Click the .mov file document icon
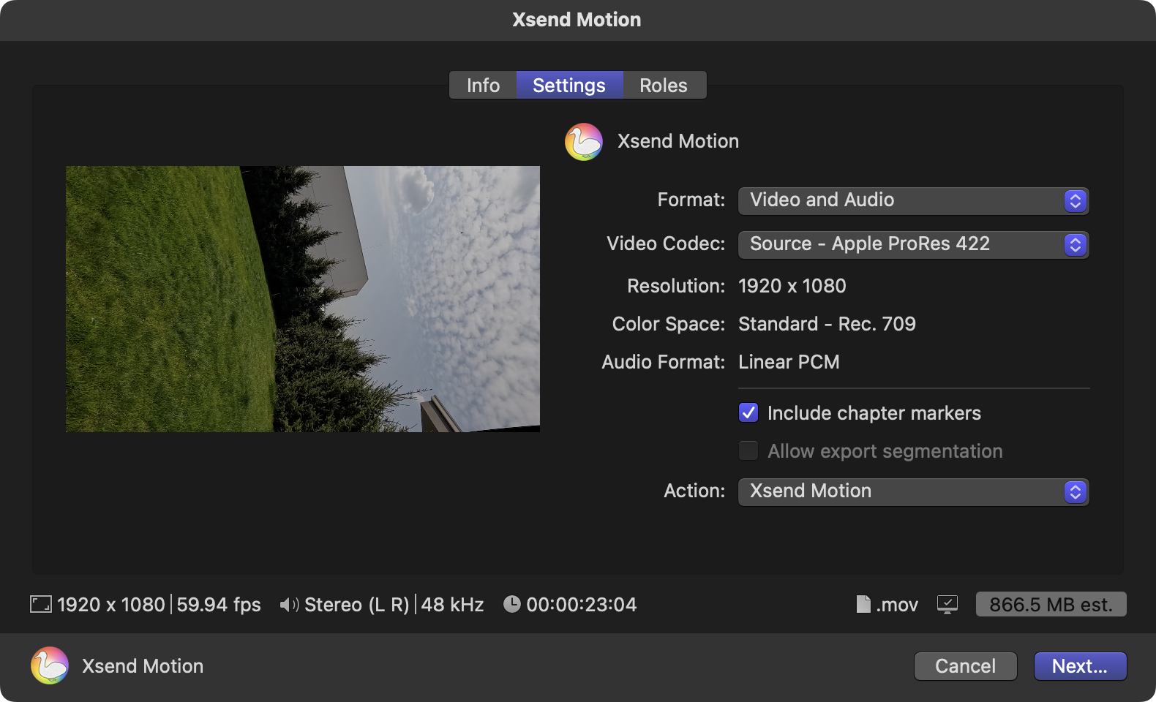The width and height of the screenshot is (1156, 702). (863, 604)
